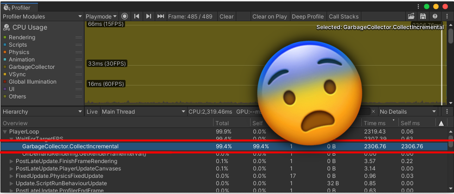Load saved profiler data from file
The height and width of the screenshot is (194, 454).
411,17
